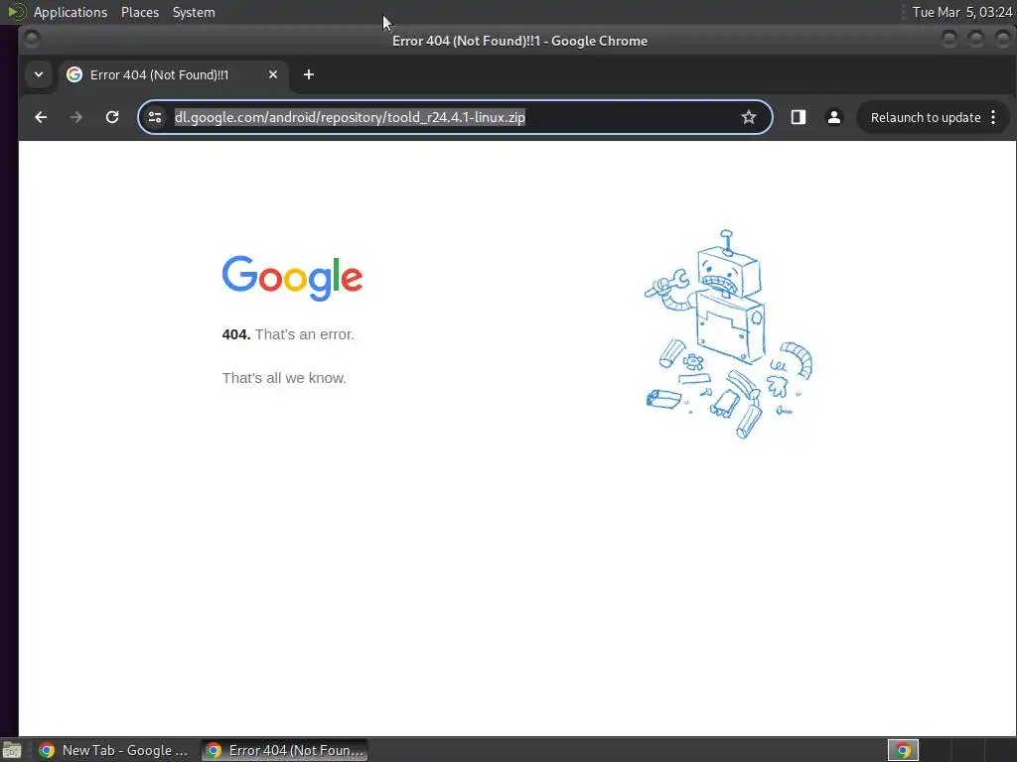Image resolution: width=1017 pixels, height=762 pixels.
Task: Click the Google favicon on the tab
Action: click(74, 74)
